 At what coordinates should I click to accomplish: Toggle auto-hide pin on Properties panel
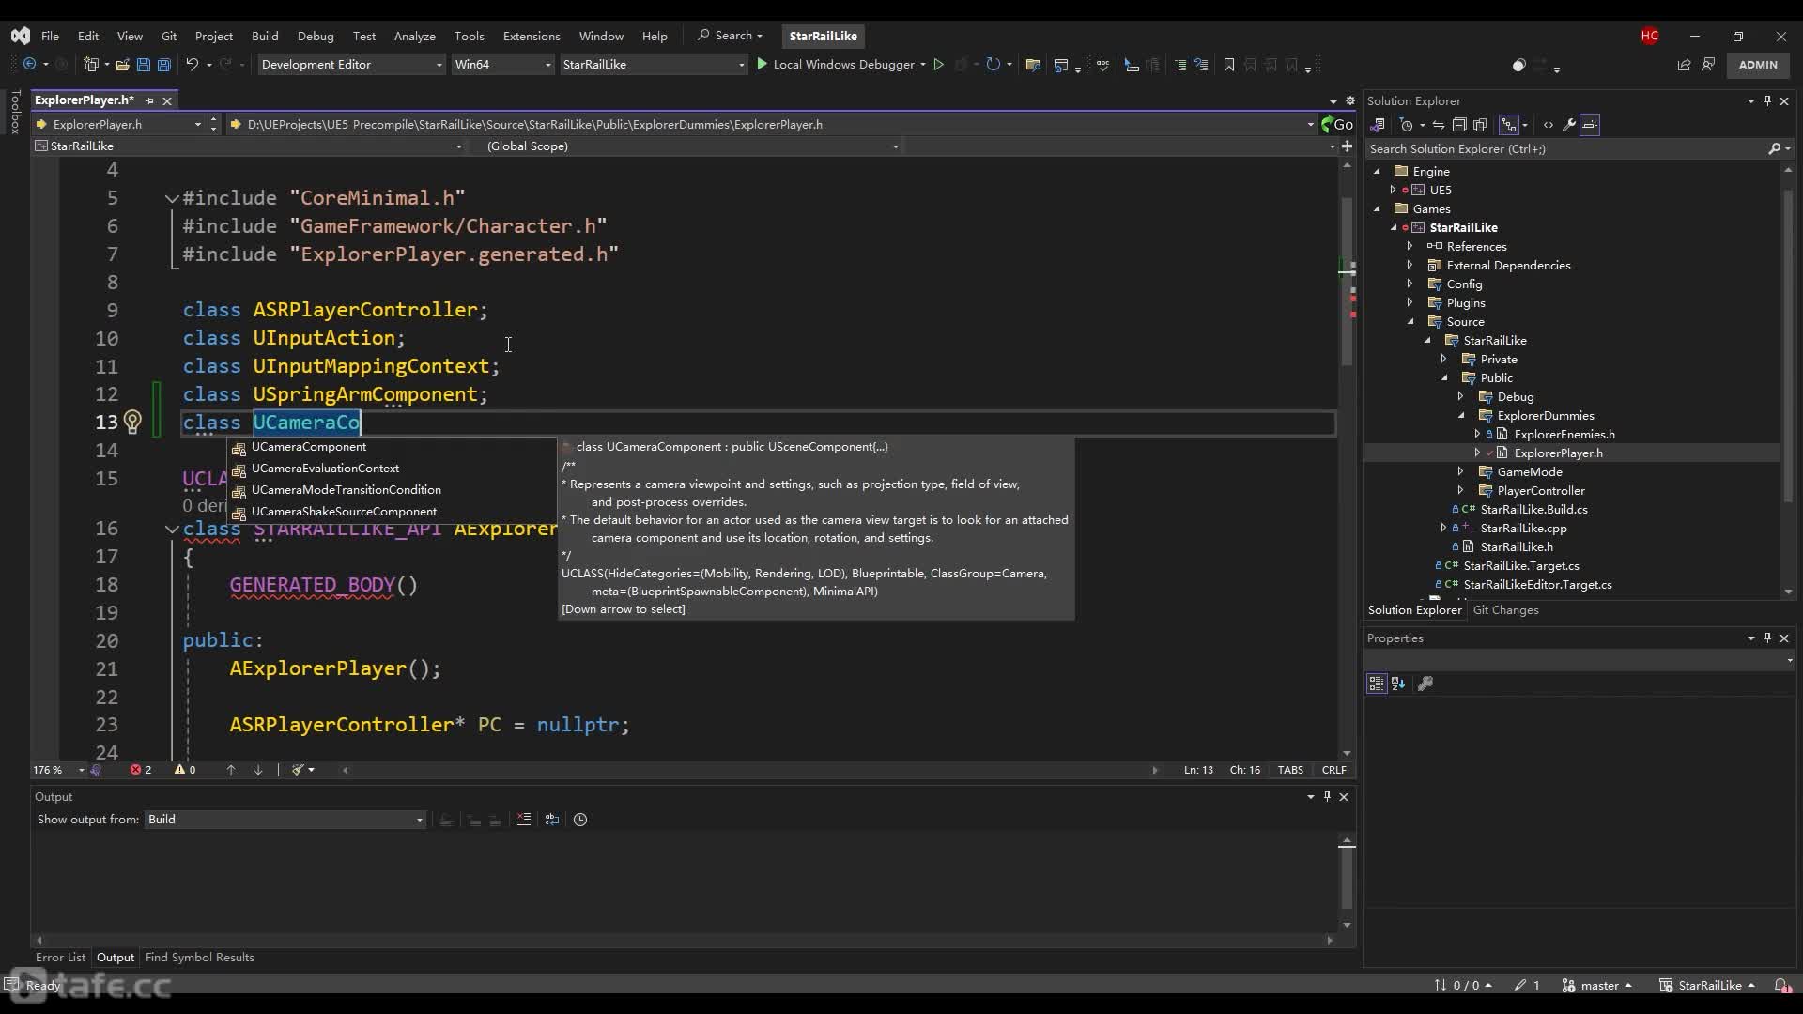click(1767, 638)
